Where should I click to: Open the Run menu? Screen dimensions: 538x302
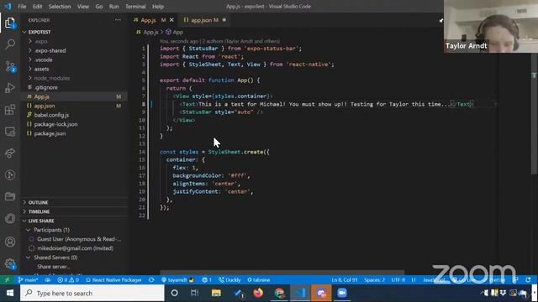(113, 6)
